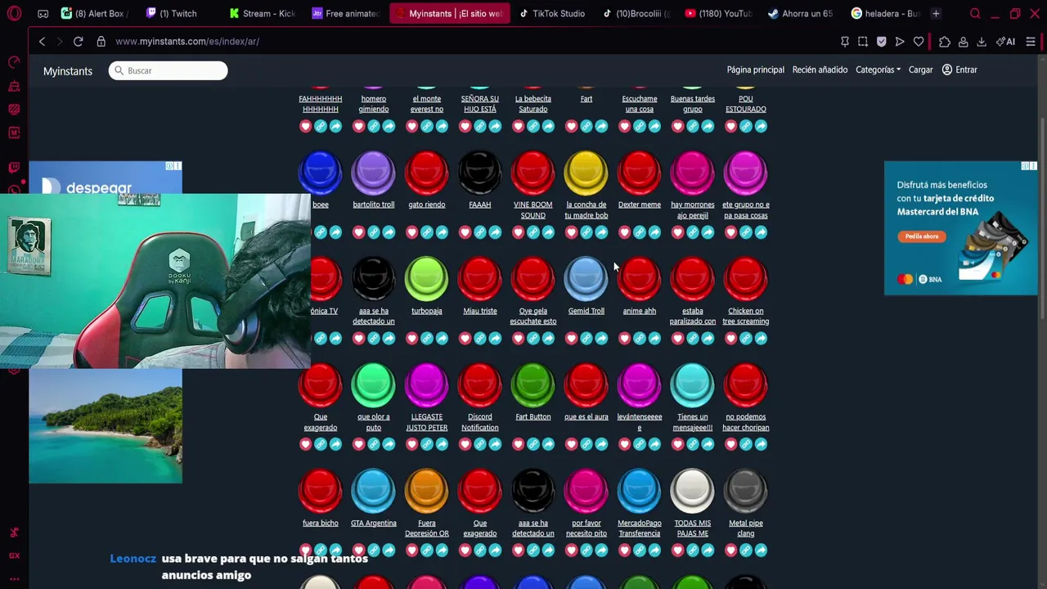Play the white 'TODAS MIS PAJAS ME' button
Screen dimensions: 1047x589
point(692,492)
